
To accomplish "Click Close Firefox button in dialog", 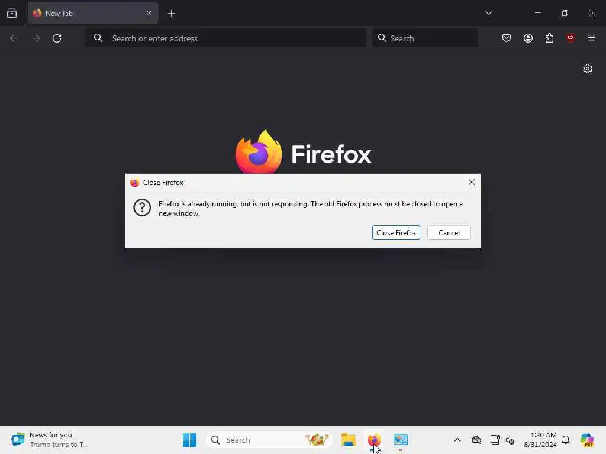I will click(x=396, y=233).
